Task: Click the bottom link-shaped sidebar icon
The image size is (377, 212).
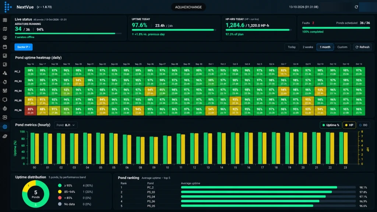Action: (x=5, y=136)
